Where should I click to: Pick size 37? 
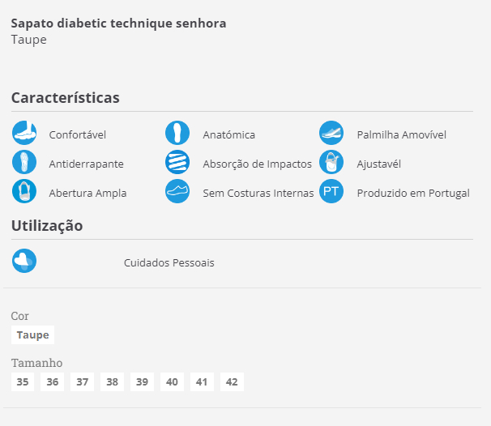tap(83, 382)
